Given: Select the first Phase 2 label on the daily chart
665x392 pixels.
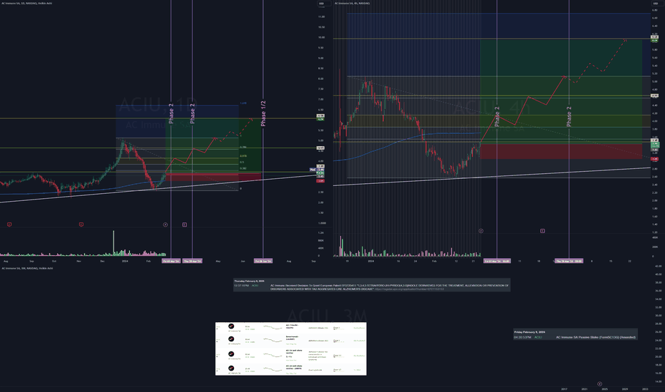Looking at the screenshot, I should tap(171, 113).
